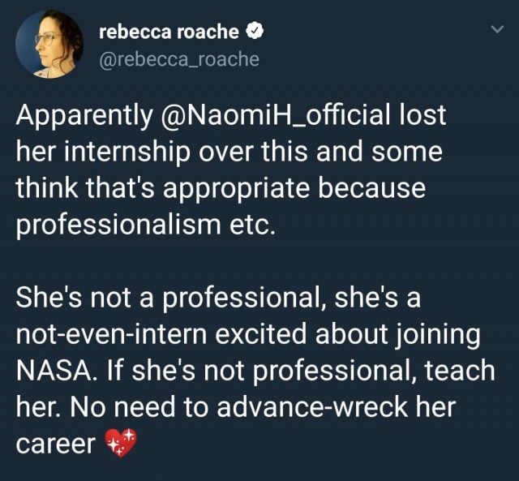
Task: Click the verified badge beside rebecca roache
Action: pos(255,32)
